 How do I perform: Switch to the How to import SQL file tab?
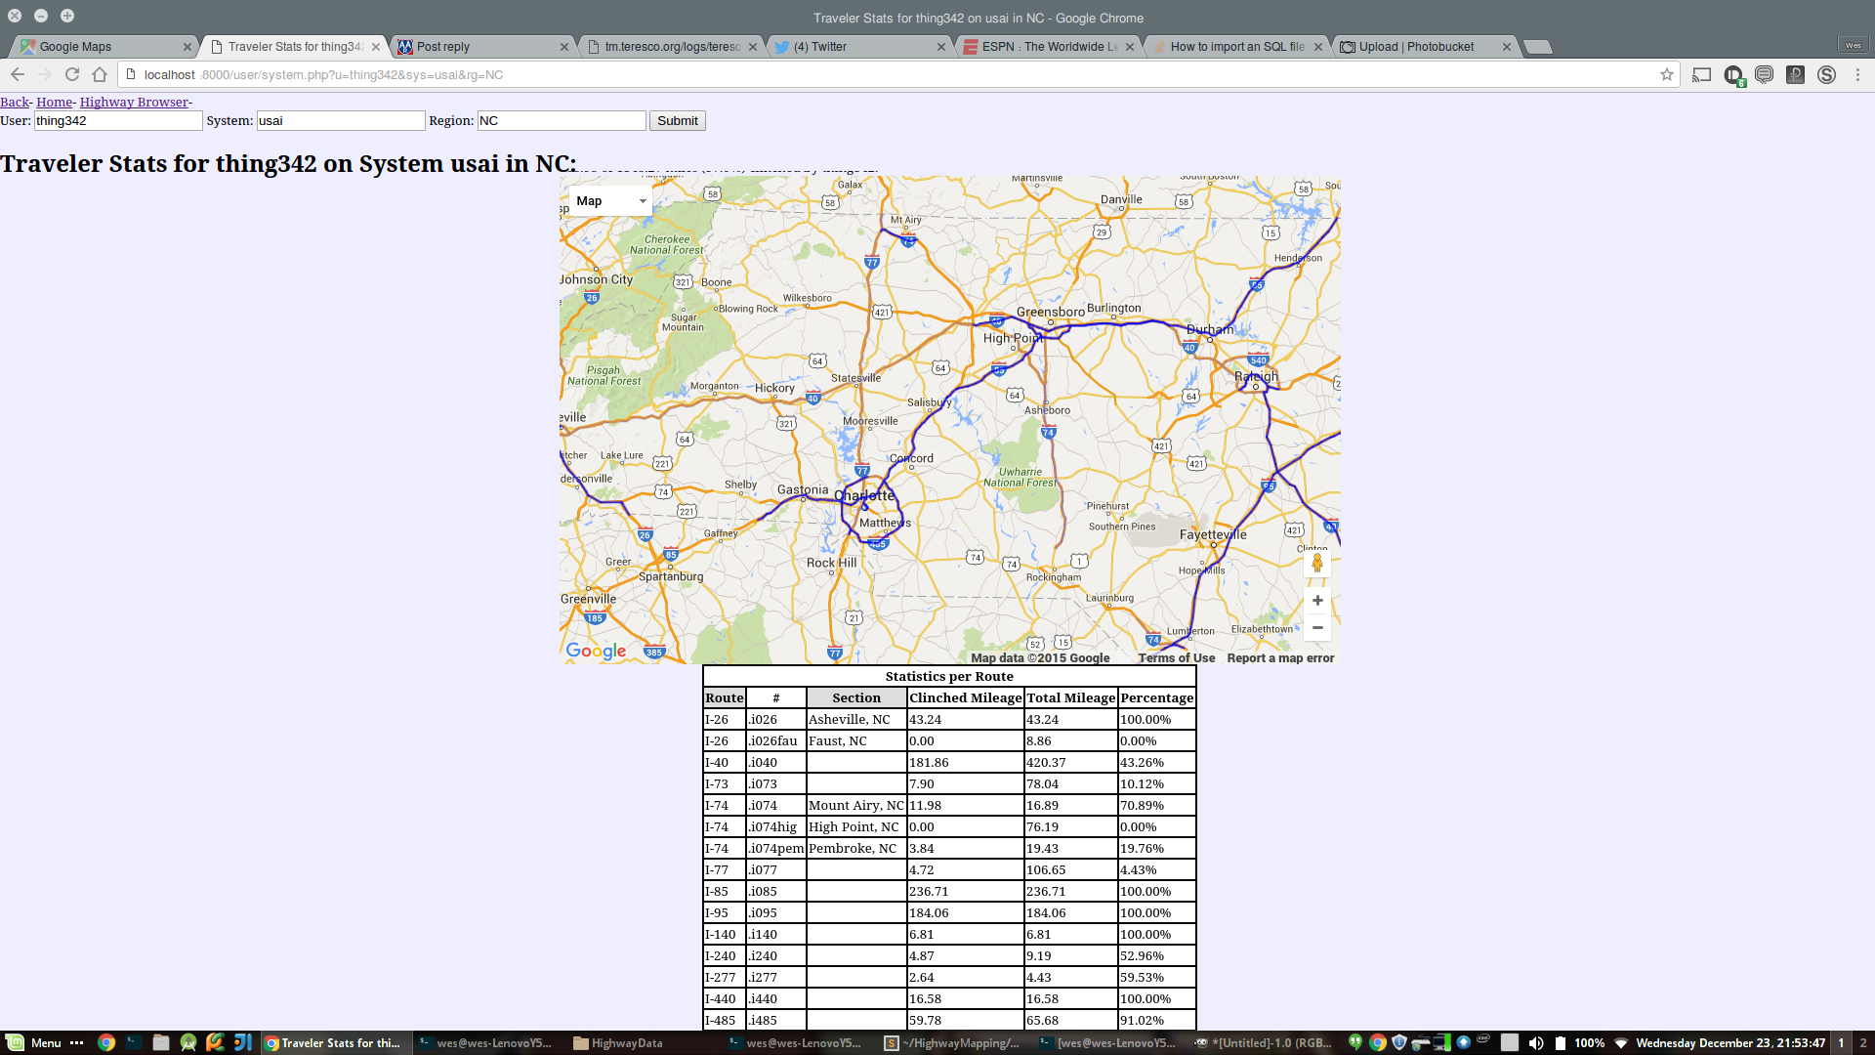coord(1236,47)
